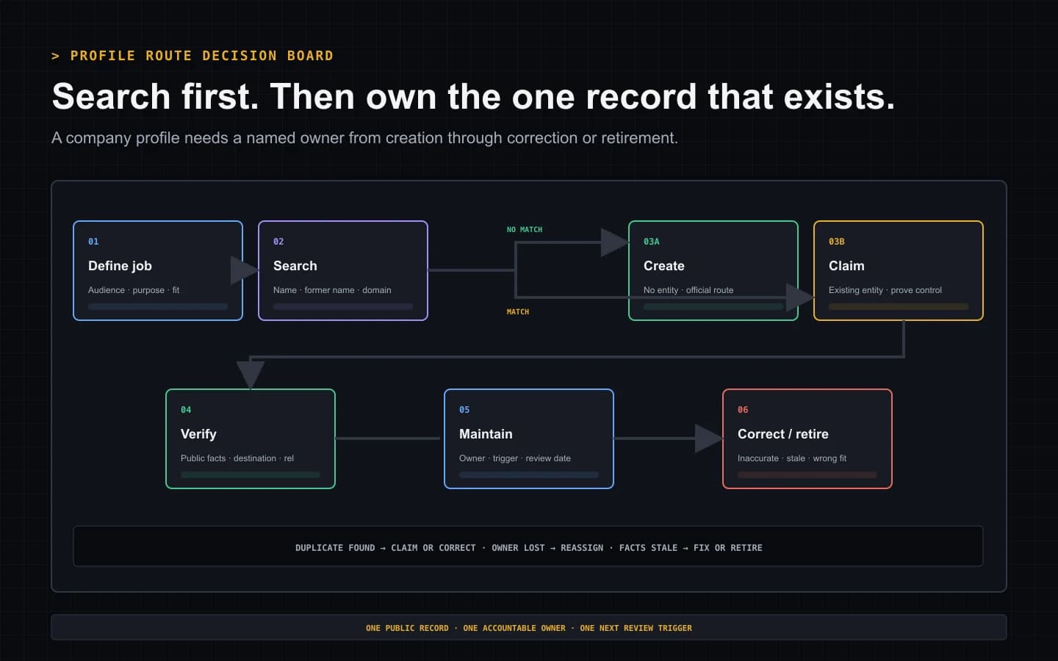Viewport: 1058px width, 661px height.
Task: Click the DUPLICATE FOUND rule banner
Action: [x=528, y=546]
